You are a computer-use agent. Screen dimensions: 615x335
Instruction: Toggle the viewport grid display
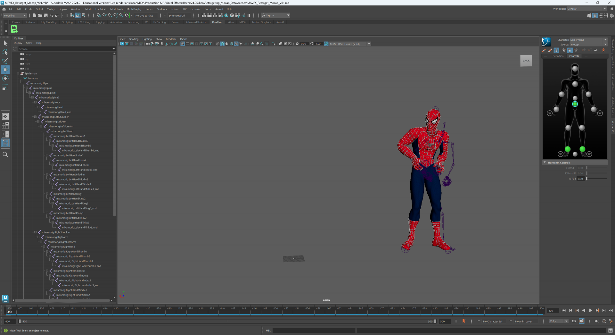click(183, 44)
